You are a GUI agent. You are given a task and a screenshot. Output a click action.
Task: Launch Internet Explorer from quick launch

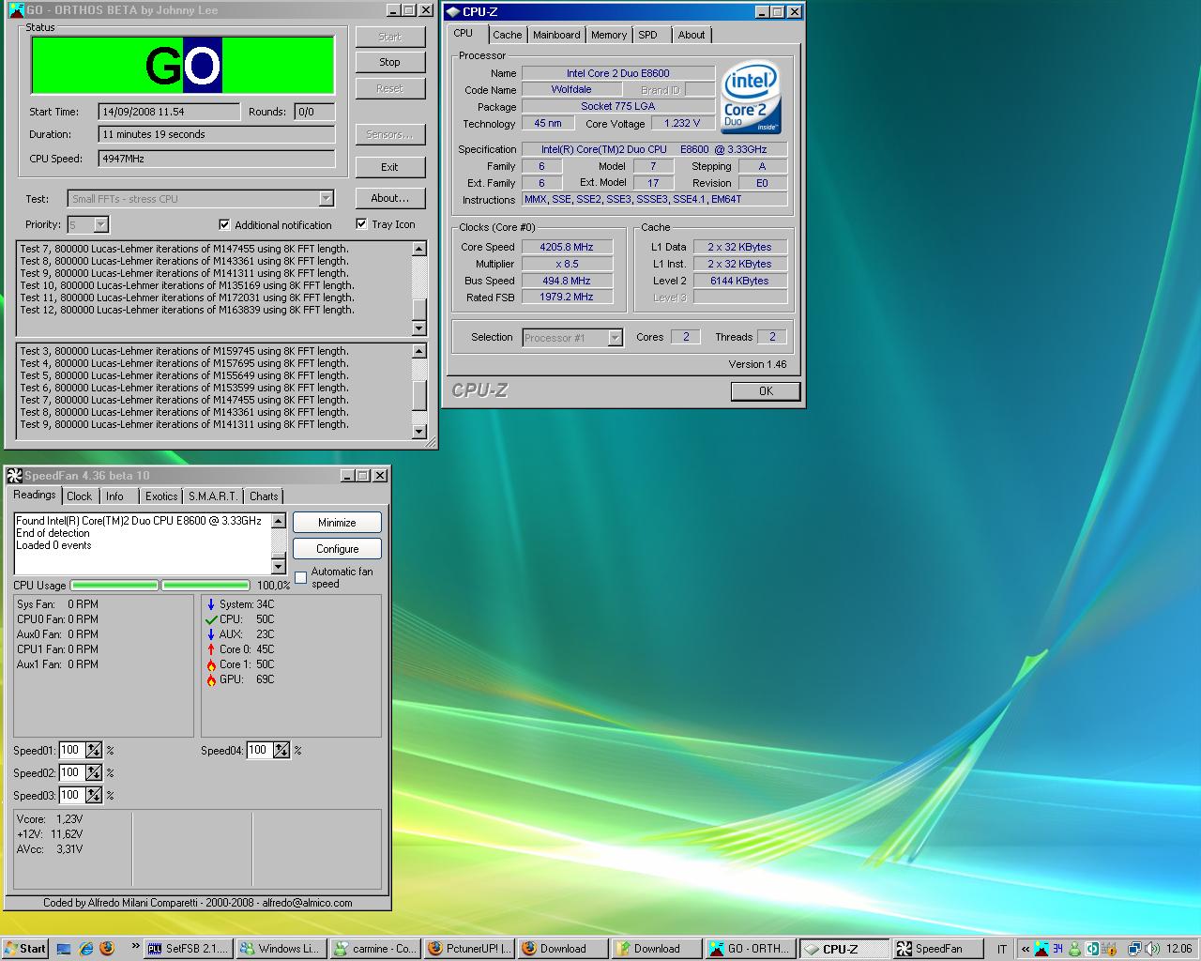point(86,948)
